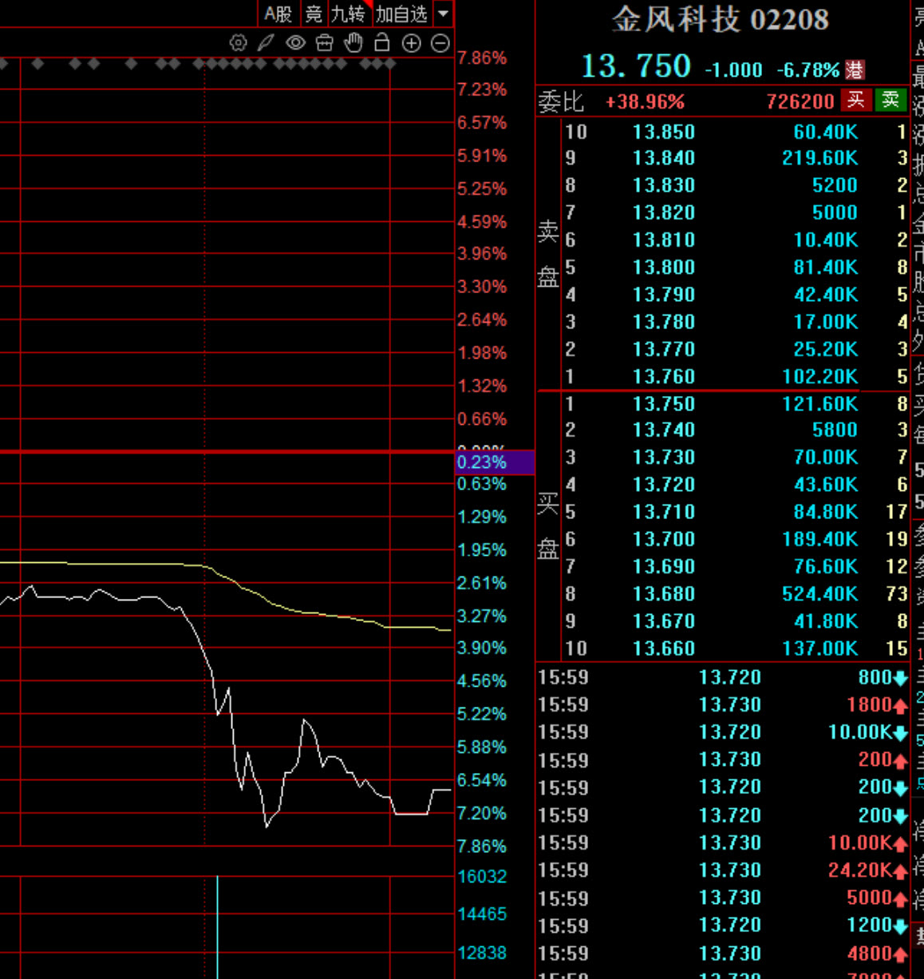
Task: Open the 竞 tab
Action: coord(314,14)
